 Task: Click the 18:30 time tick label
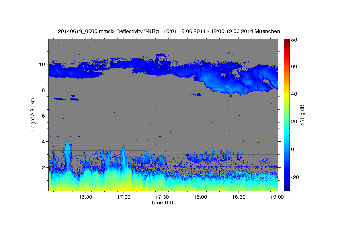[x=239, y=197]
